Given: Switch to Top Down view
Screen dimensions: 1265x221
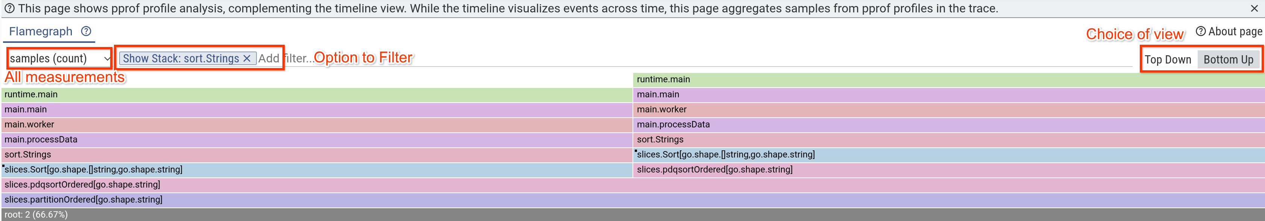Looking at the screenshot, I should point(1167,59).
